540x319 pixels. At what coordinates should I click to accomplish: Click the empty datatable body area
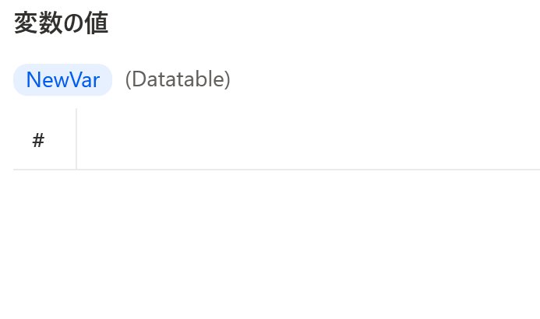pyautogui.click(x=277, y=244)
